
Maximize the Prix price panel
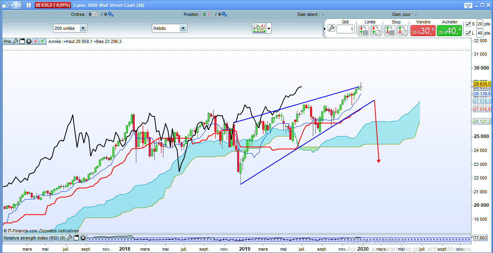[22, 41]
